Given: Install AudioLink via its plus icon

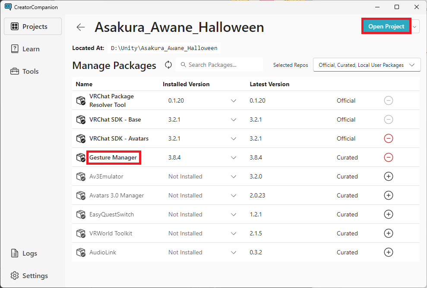Looking at the screenshot, I should [x=388, y=252].
